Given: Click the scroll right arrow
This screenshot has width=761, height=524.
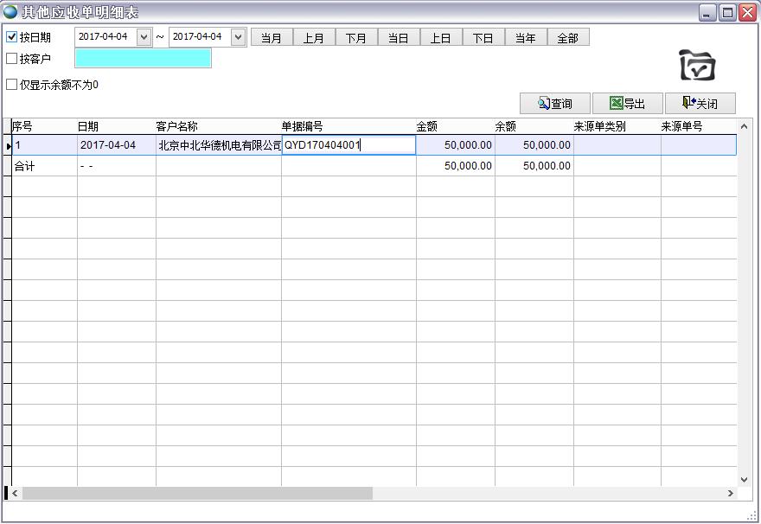Looking at the screenshot, I should 730,493.
